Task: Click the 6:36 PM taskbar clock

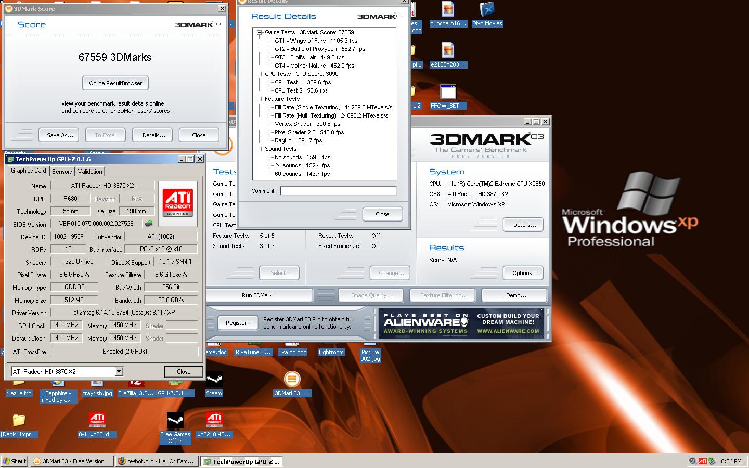Action: (731, 461)
